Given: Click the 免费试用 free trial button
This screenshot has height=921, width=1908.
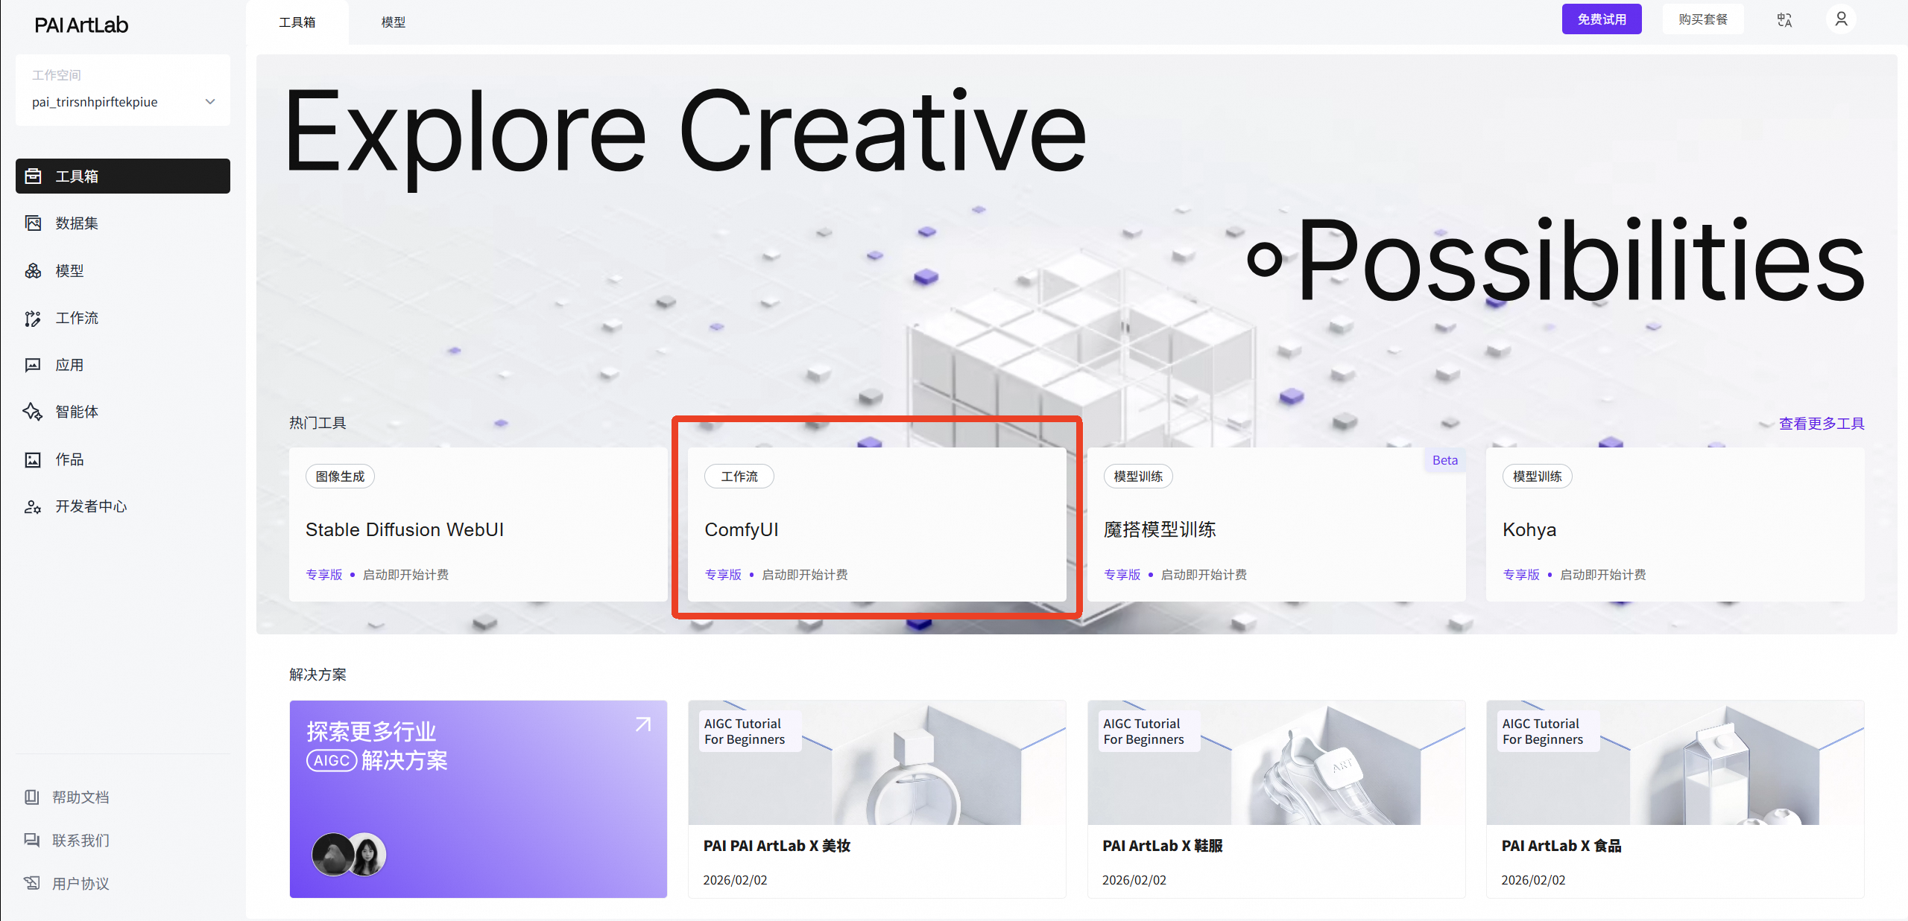Looking at the screenshot, I should click(1602, 19).
